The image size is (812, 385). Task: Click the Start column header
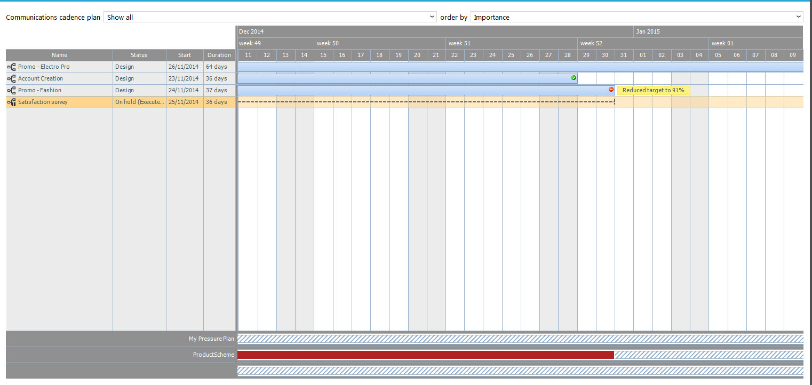[185, 55]
